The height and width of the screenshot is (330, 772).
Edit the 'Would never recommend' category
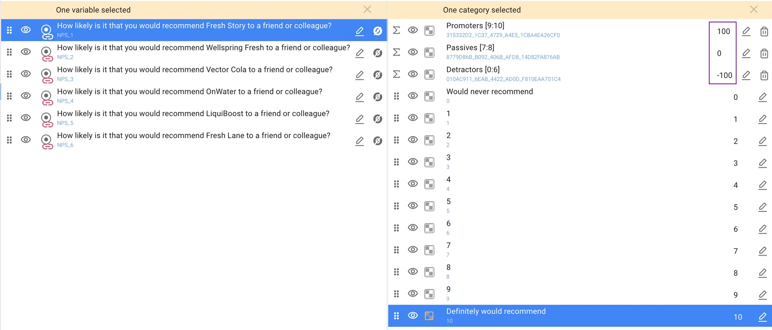[x=762, y=97]
